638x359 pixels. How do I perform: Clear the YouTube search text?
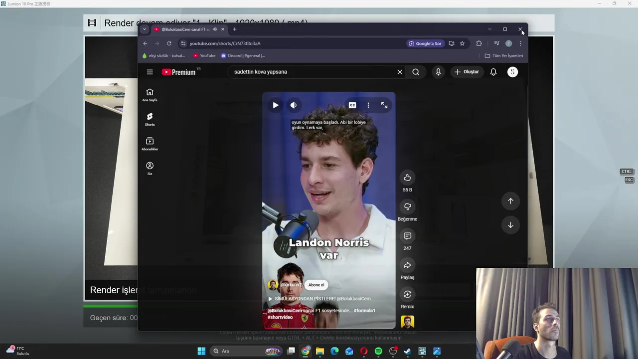[400, 72]
